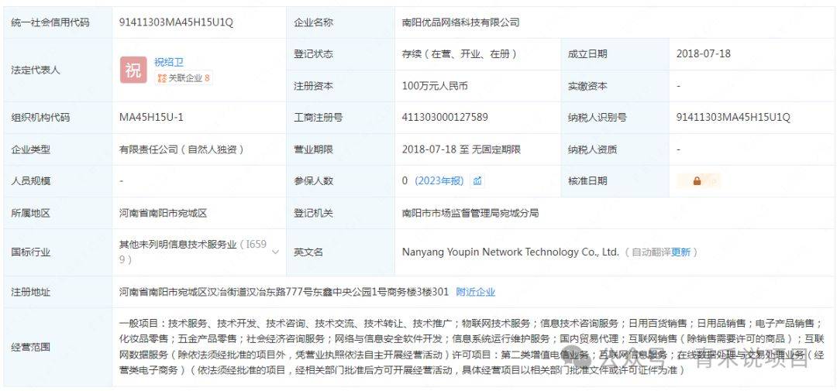Click the 统一社会信用代码 label

click(50, 22)
